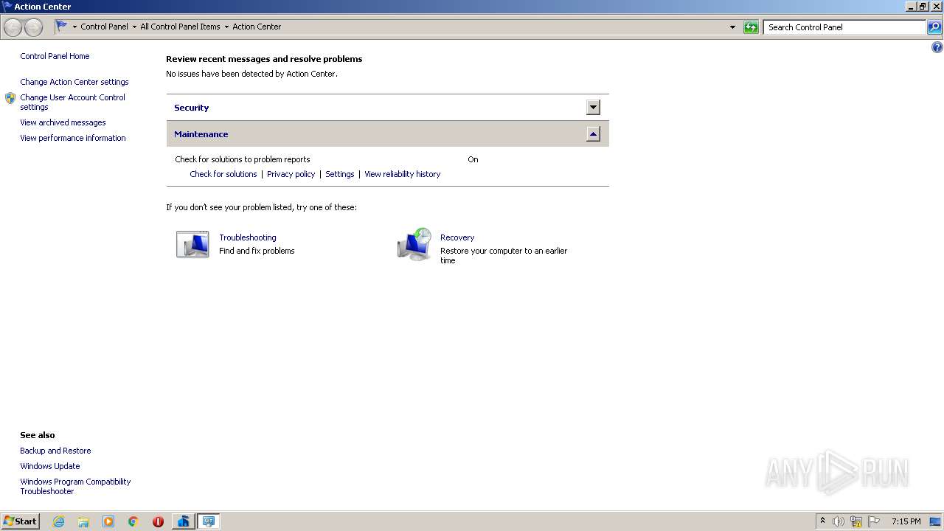This screenshot has width=944, height=531.
Task: Open the dropdown arrow before Control Panel breadcrumb
Action: click(x=74, y=27)
